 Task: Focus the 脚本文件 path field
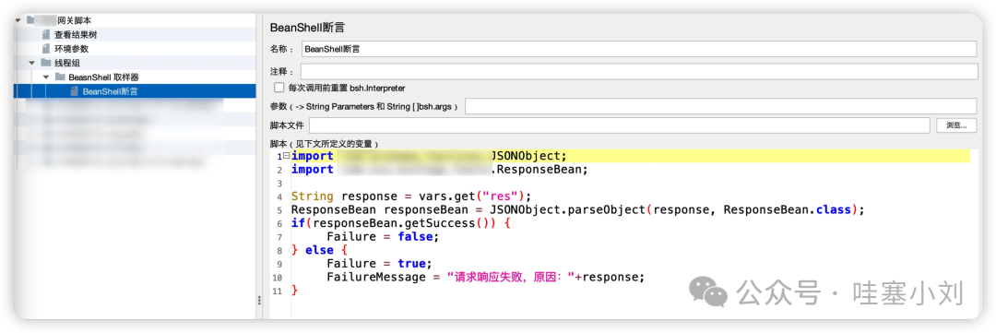click(x=620, y=125)
